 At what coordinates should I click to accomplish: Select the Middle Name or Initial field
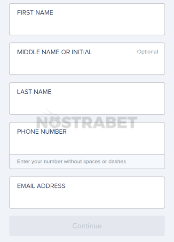pos(87,59)
